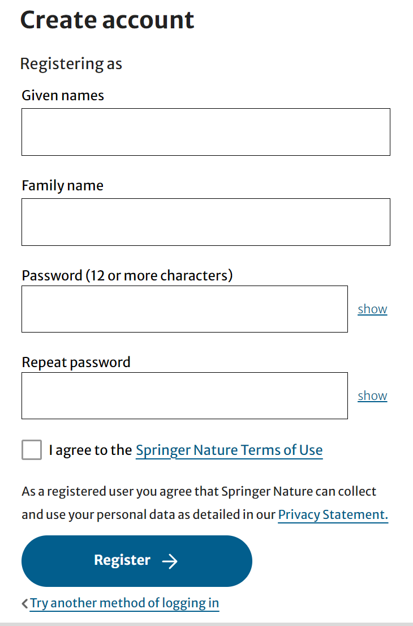Click the Repeat password field label
Image resolution: width=413 pixels, height=626 pixels.
pyautogui.click(x=76, y=362)
